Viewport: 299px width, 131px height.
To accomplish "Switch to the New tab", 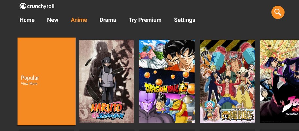I will 53,20.
